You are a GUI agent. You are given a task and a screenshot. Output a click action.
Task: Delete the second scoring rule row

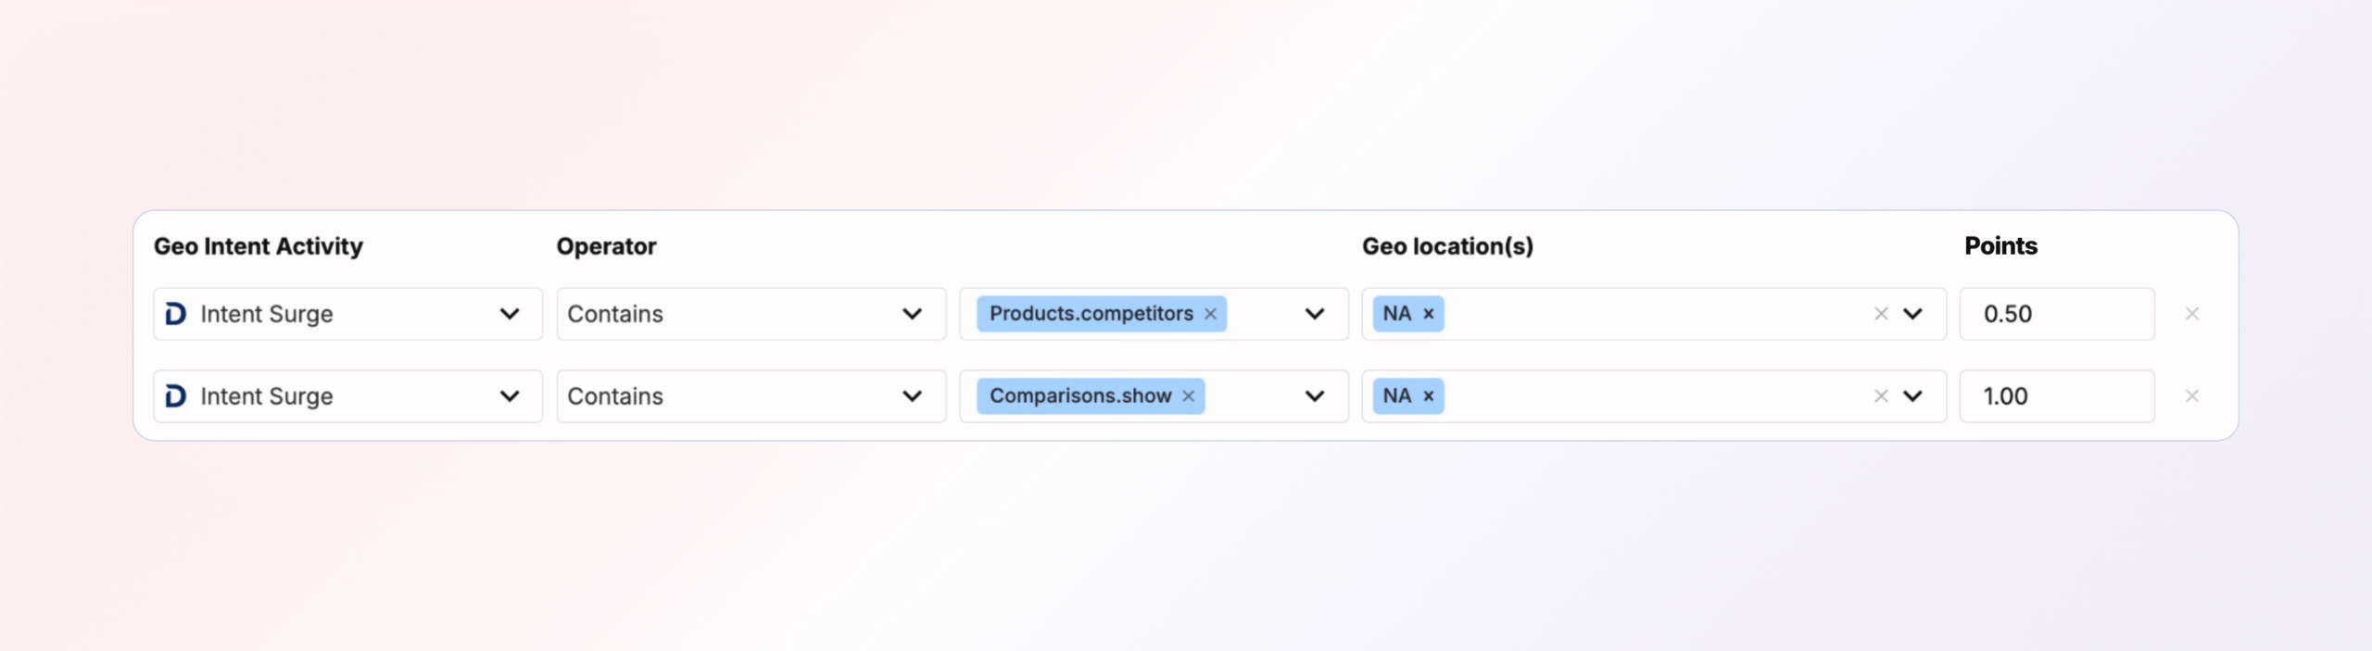[x=2192, y=396]
